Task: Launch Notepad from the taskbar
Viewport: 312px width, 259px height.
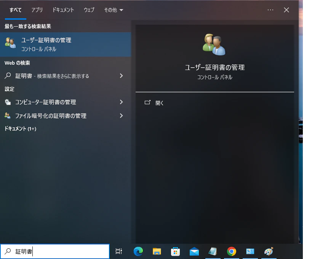Action: tap(213, 251)
